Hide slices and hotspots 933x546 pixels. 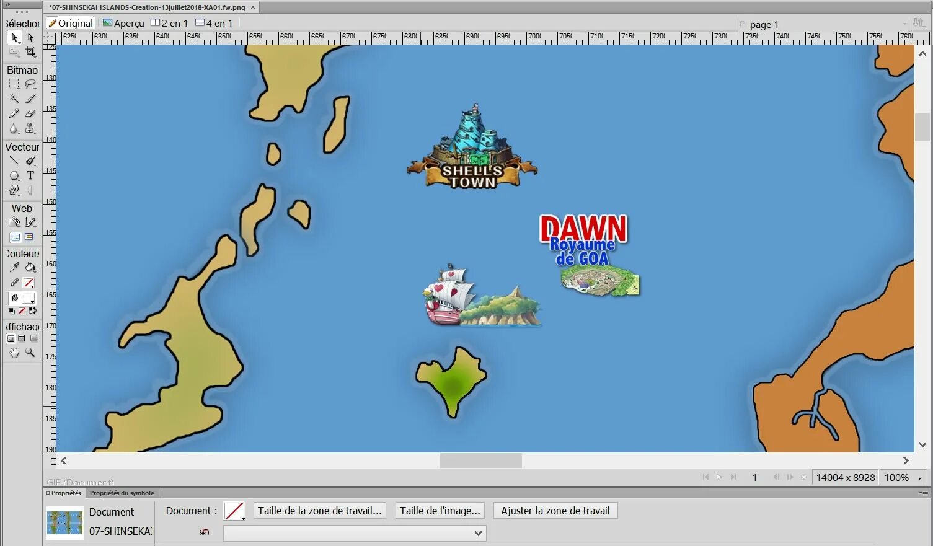click(x=15, y=237)
